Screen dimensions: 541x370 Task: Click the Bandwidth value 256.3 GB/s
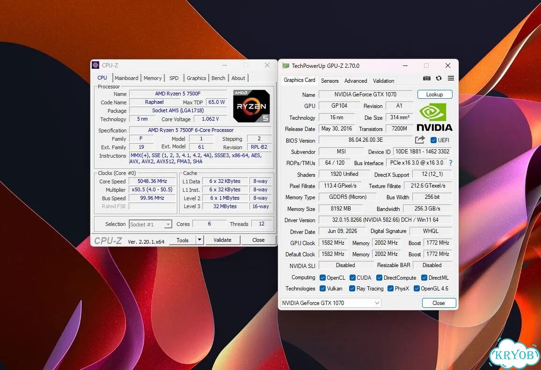pyautogui.click(x=427, y=209)
